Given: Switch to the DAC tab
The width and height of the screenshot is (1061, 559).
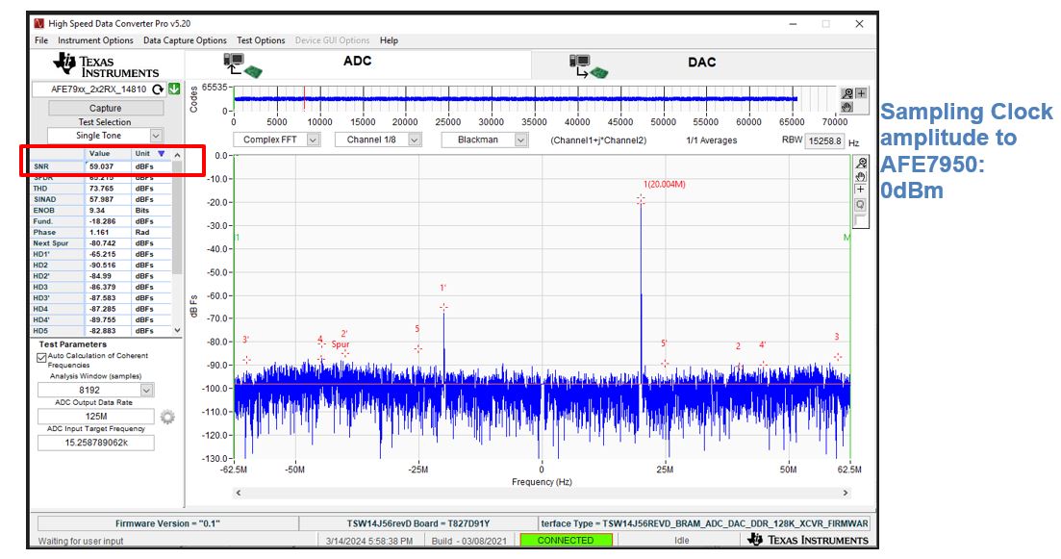Looking at the screenshot, I should click(701, 63).
